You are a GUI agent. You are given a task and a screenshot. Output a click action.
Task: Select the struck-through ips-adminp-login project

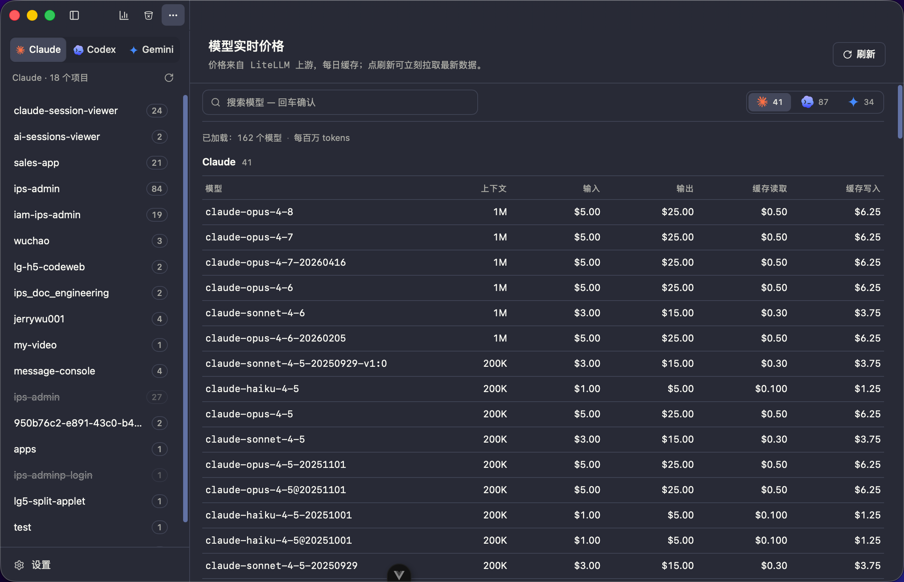91,475
